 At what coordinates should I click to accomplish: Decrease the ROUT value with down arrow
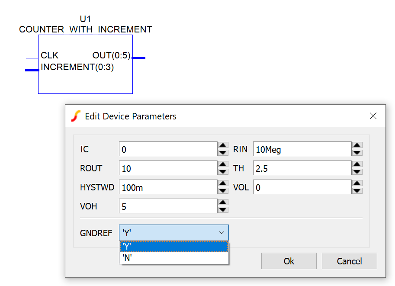click(x=223, y=171)
